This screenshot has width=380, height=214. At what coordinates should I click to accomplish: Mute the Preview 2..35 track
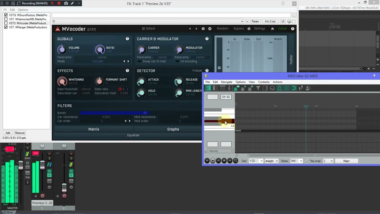[49, 154]
